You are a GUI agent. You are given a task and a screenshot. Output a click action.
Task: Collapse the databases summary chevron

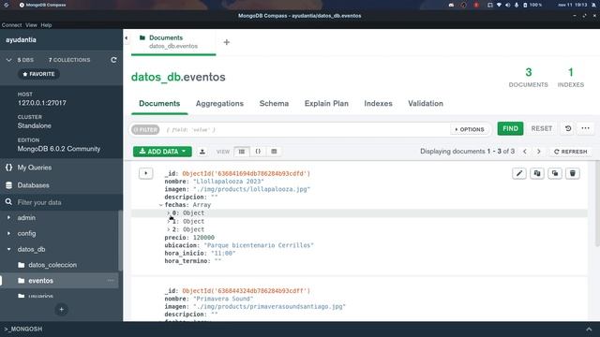point(8,60)
